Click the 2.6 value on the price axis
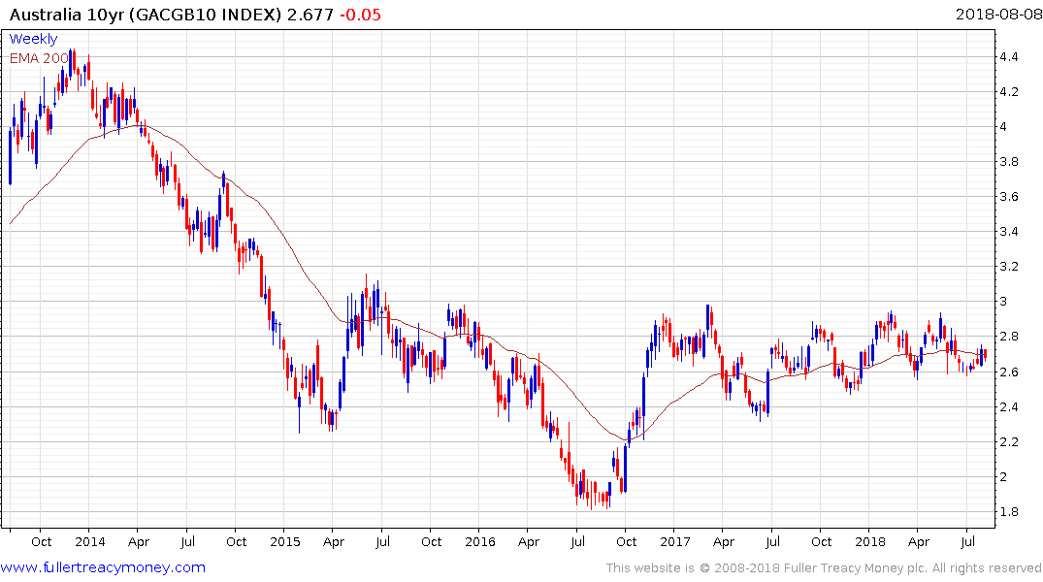Screen dimensions: 1043x582 click(x=1008, y=372)
